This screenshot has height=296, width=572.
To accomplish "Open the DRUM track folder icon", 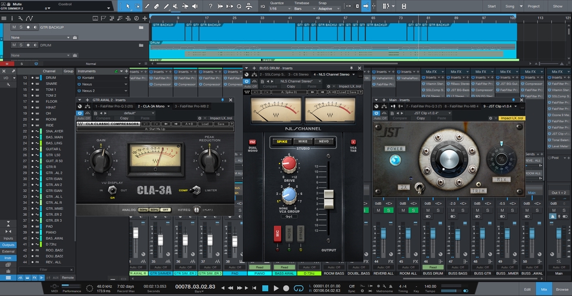I will pyautogui.click(x=141, y=45).
